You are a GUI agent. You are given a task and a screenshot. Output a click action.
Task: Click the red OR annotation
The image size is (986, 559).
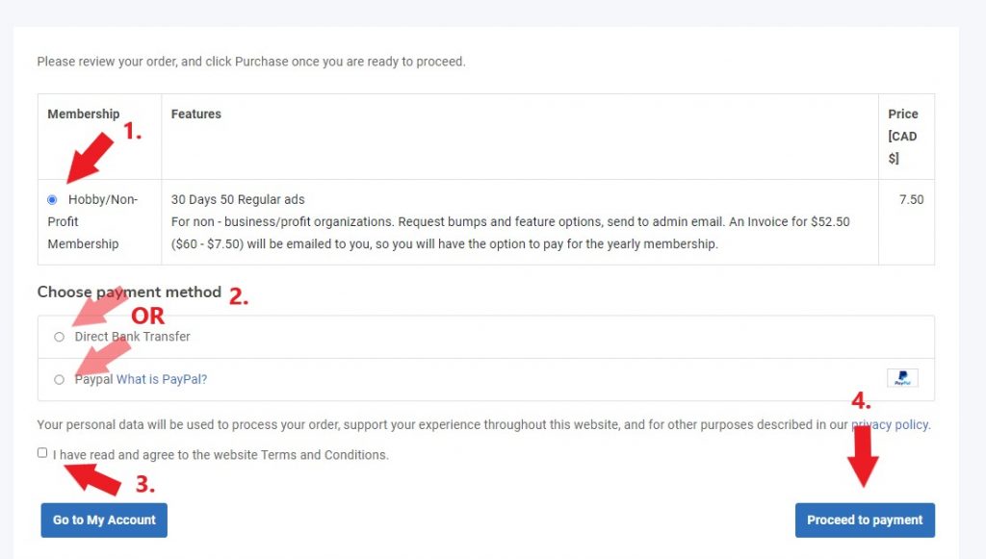pos(147,316)
